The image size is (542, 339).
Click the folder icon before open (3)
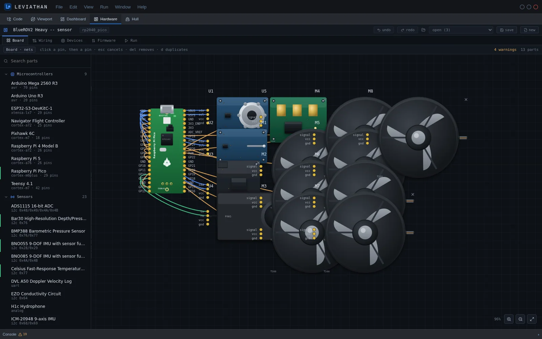click(x=423, y=30)
